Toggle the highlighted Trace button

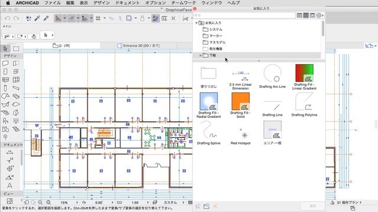click(155, 18)
